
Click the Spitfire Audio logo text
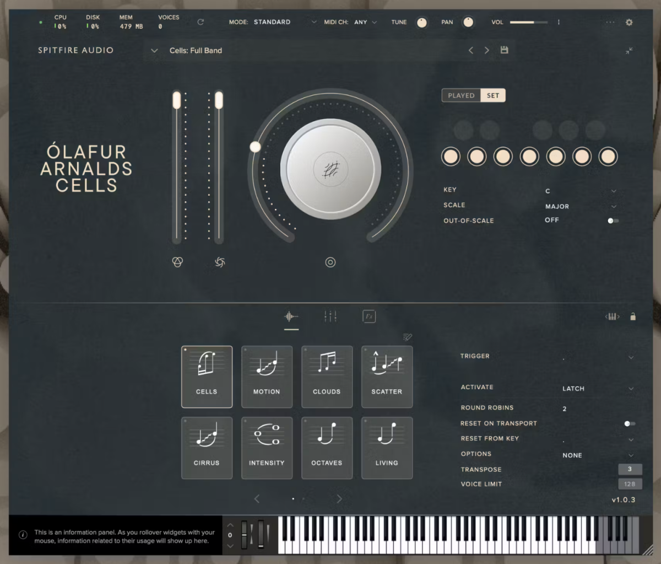coord(76,50)
